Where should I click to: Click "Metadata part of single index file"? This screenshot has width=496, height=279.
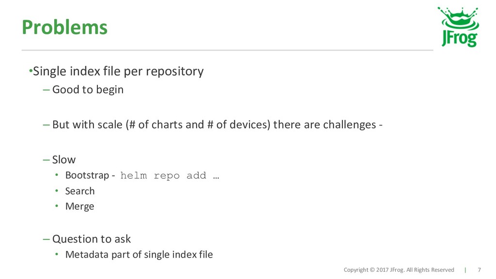tap(139, 254)
